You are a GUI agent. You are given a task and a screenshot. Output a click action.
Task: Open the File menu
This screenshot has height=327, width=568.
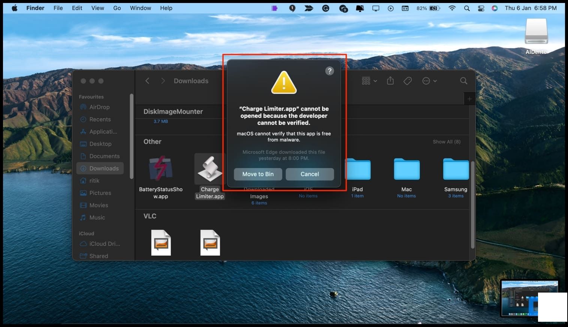[58, 8]
